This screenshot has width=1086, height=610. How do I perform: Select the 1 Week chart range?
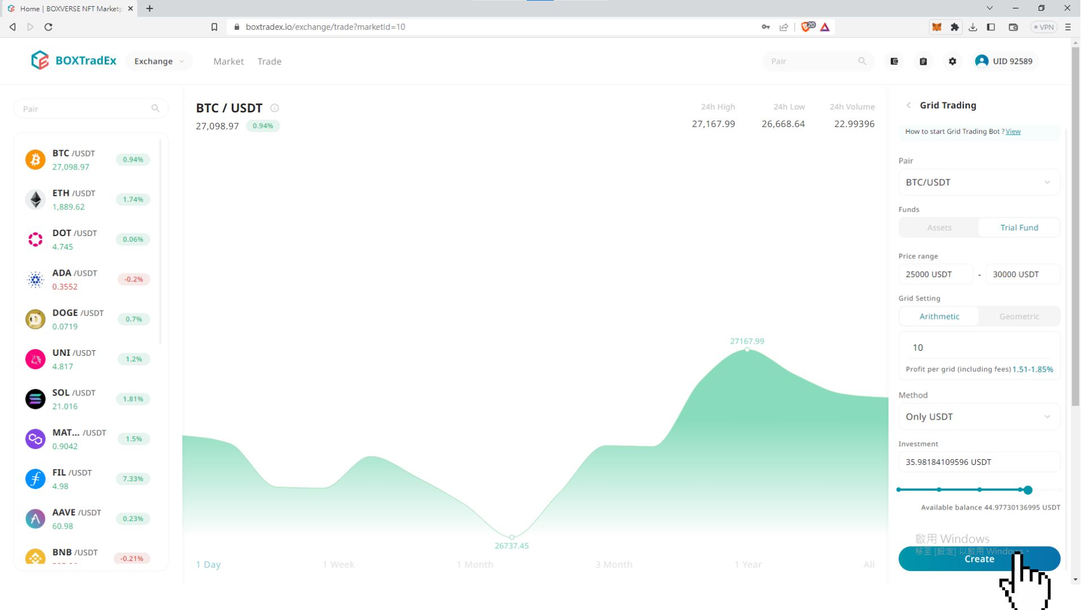click(338, 564)
